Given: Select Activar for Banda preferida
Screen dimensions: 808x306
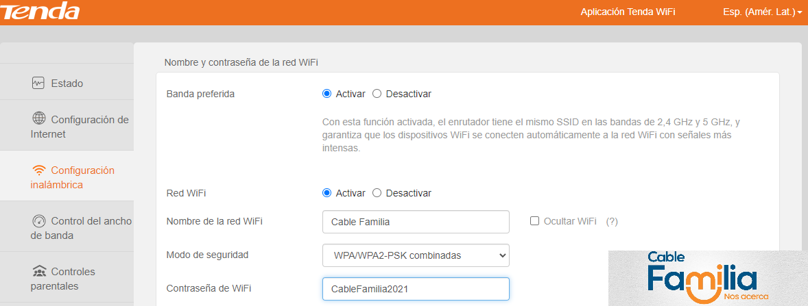Looking at the screenshot, I should tap(327, 94).
